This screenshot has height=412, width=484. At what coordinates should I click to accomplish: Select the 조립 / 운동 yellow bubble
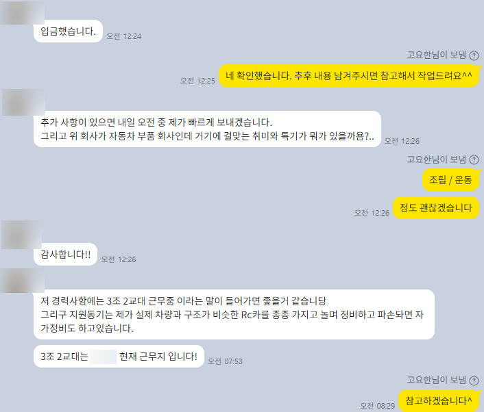click(450, 180)
